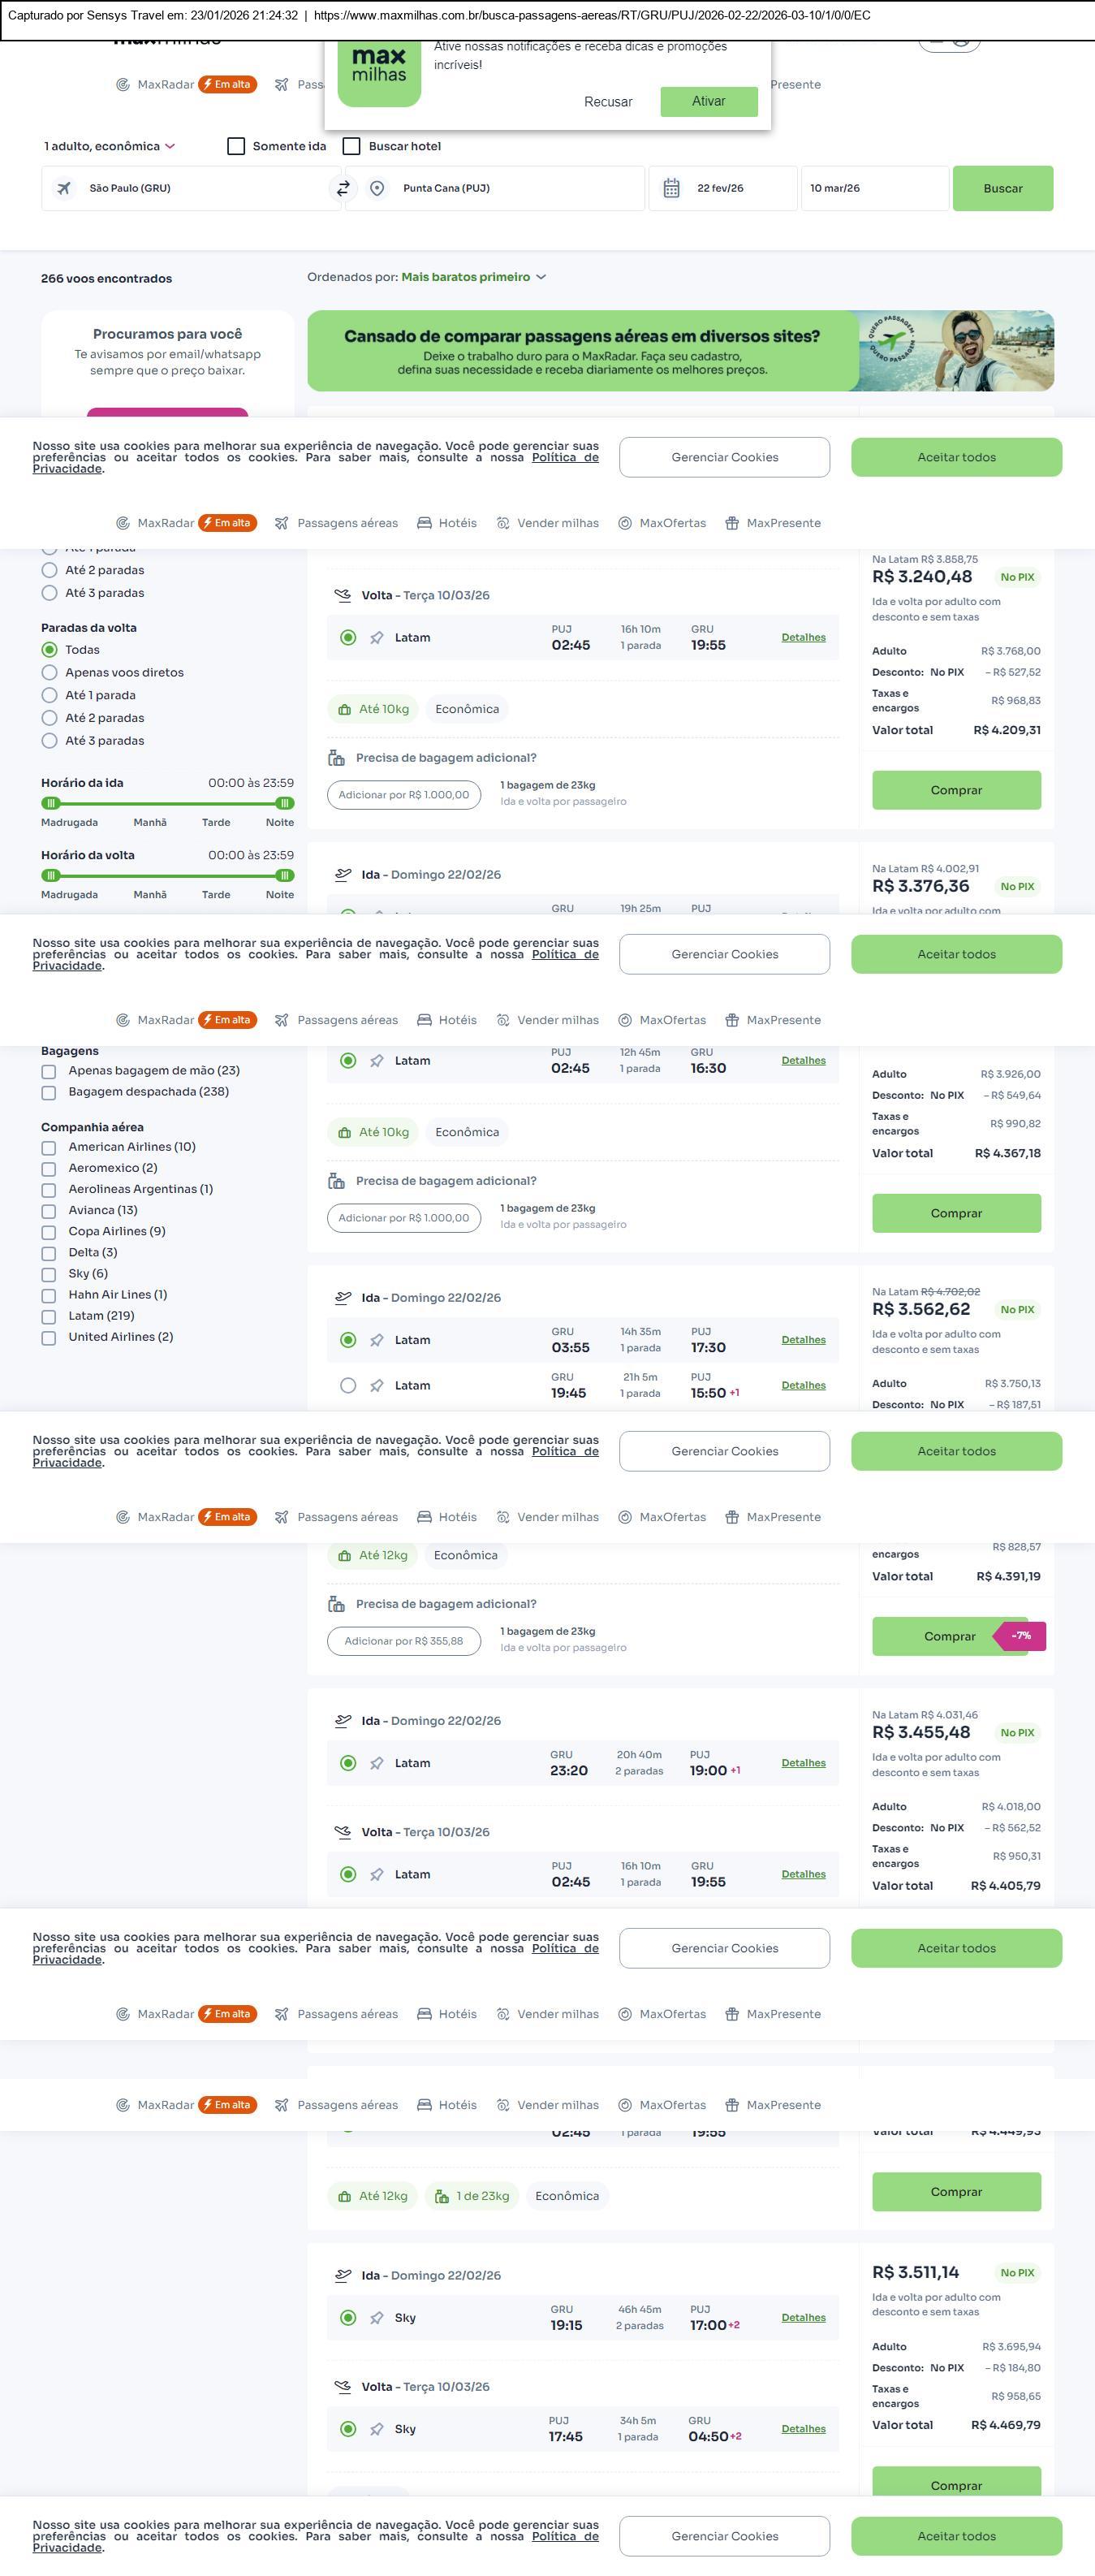Select 'Apenas voos diretos' for return stops
The height and width of the screenshot is (2576, 1095).
click(49, 673)
